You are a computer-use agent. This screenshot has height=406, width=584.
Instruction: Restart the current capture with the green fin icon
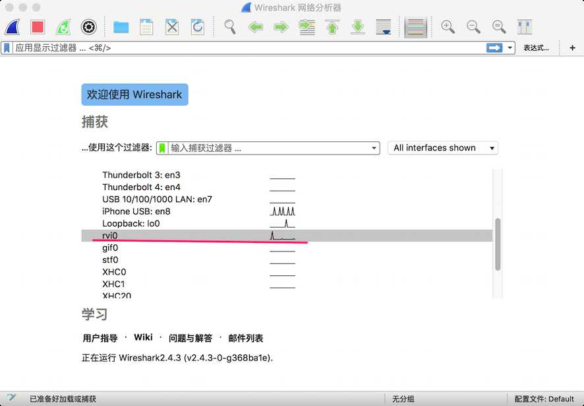click(63, 27)
